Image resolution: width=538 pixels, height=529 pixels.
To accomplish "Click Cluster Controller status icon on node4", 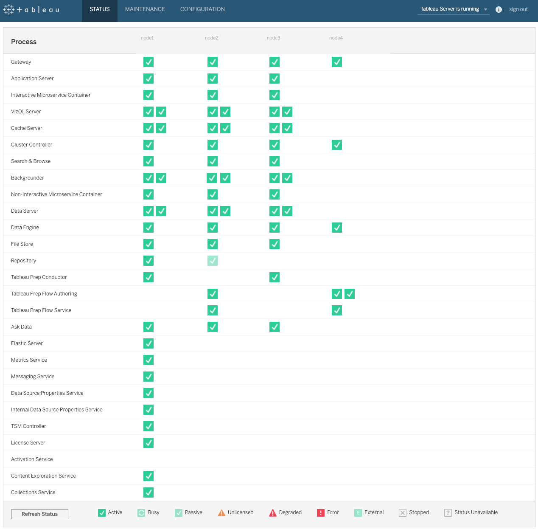I will (337, 145).
